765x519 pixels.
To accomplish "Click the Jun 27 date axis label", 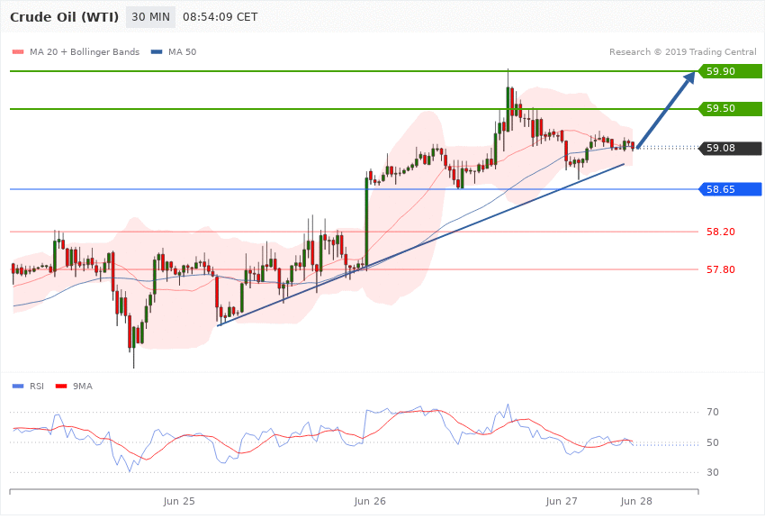I will coord(562,501).
